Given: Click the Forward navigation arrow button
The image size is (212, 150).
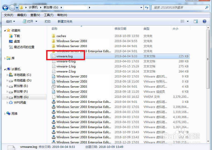Looking at the screenshot, I should point(12,8).
